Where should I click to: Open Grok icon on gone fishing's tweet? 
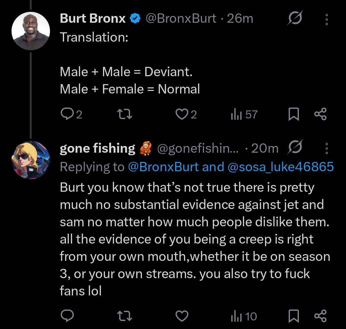[295, 148]
